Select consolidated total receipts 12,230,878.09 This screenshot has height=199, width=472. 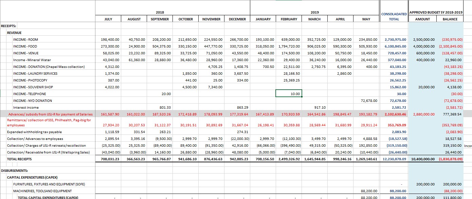point(395,159)
